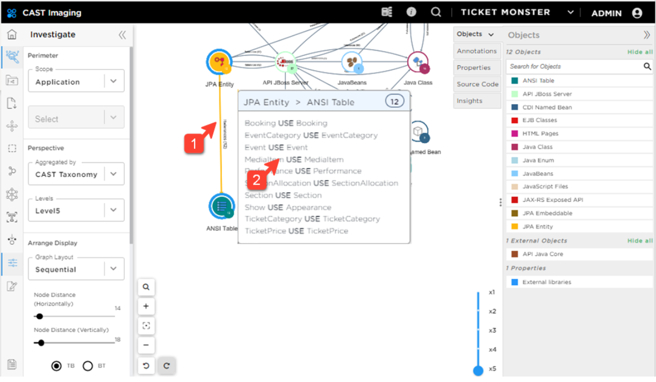
Task: Select JPA Embeddable in objects list
Action: (x=580, y=213)
